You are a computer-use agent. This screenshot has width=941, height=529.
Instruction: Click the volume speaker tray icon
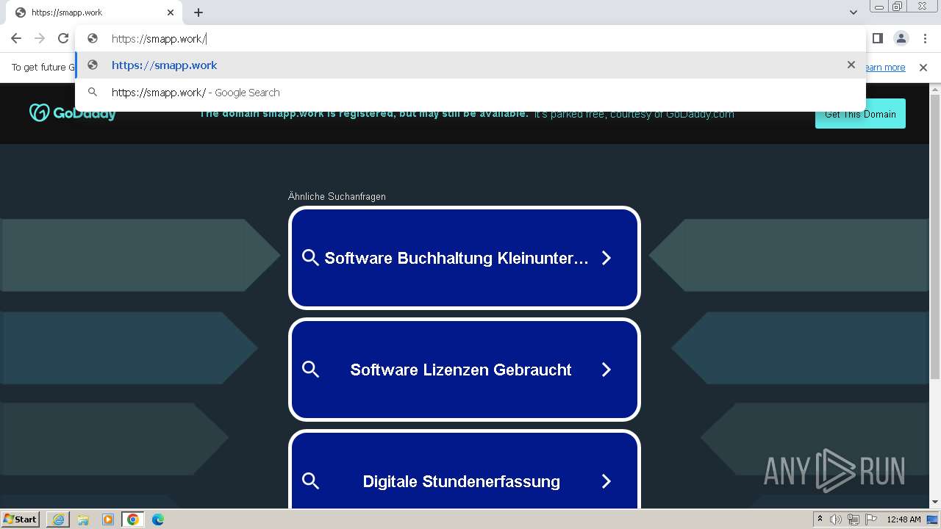836,519
